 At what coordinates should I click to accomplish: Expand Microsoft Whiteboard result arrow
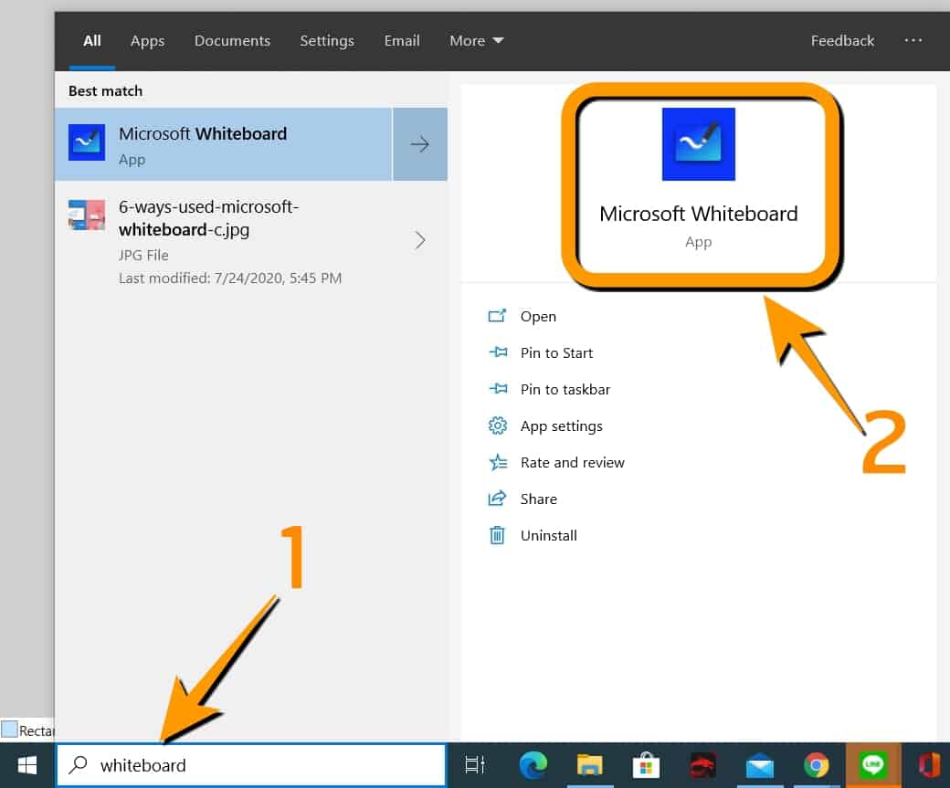pos(420,144)
